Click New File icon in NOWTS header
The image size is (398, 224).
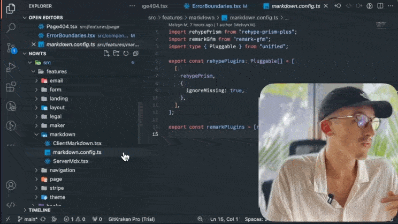pos(106,54)
